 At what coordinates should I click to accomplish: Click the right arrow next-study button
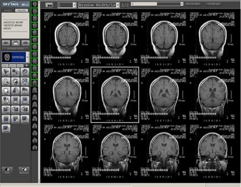pos(25,43)
